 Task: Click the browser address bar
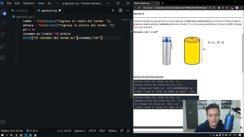(x=180, y=8)
